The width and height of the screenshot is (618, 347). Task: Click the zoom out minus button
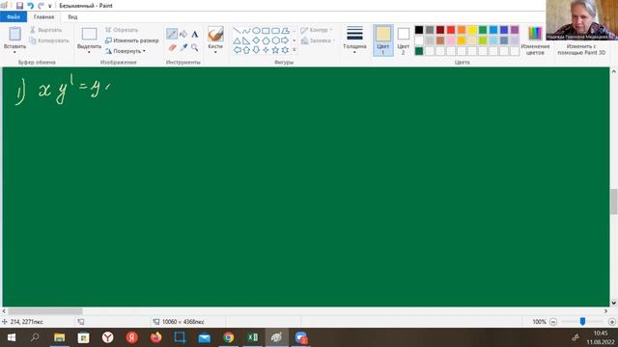pos(553,322)
